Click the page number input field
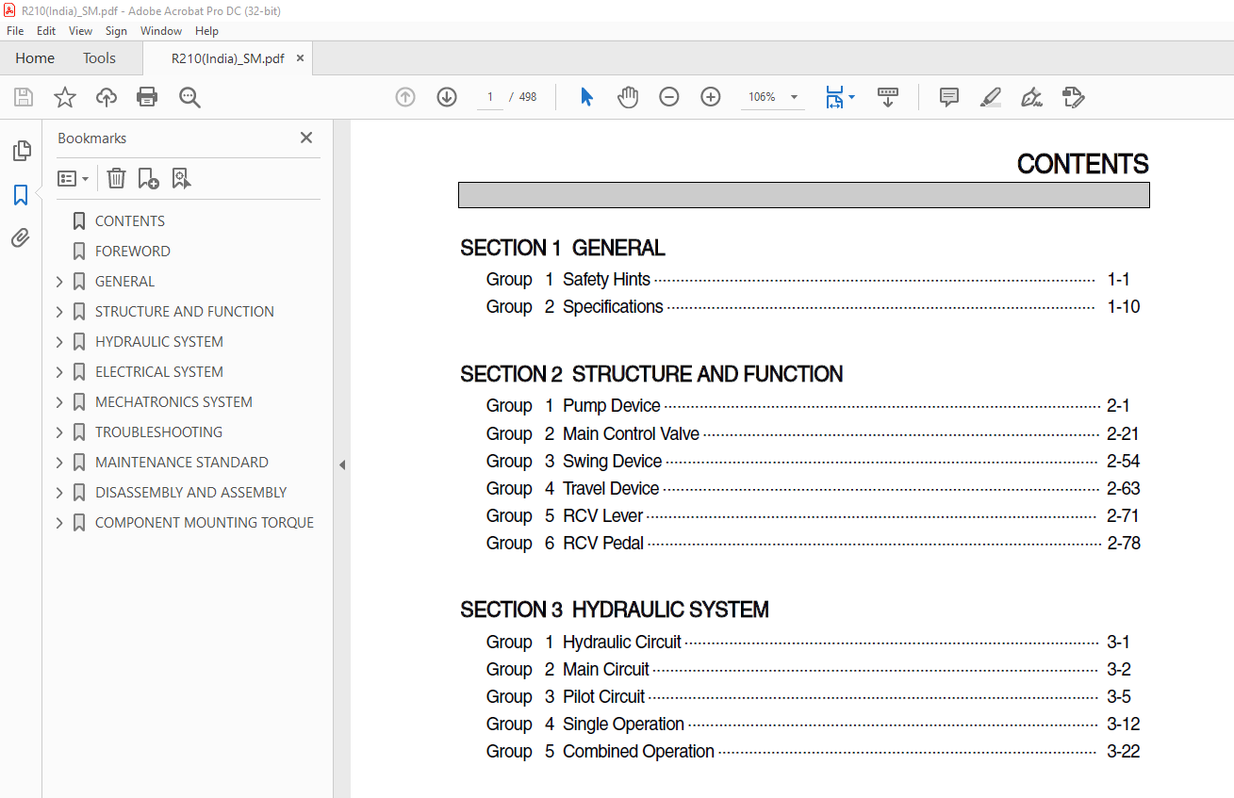1234x798 pixels. (490, 97)
